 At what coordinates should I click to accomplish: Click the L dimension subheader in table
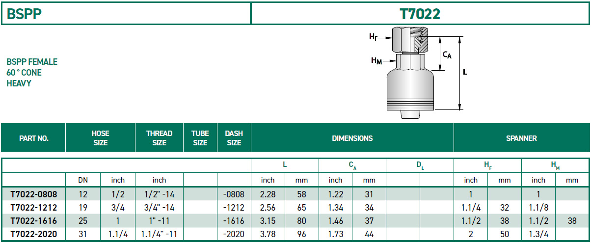(x=285, y=166)
